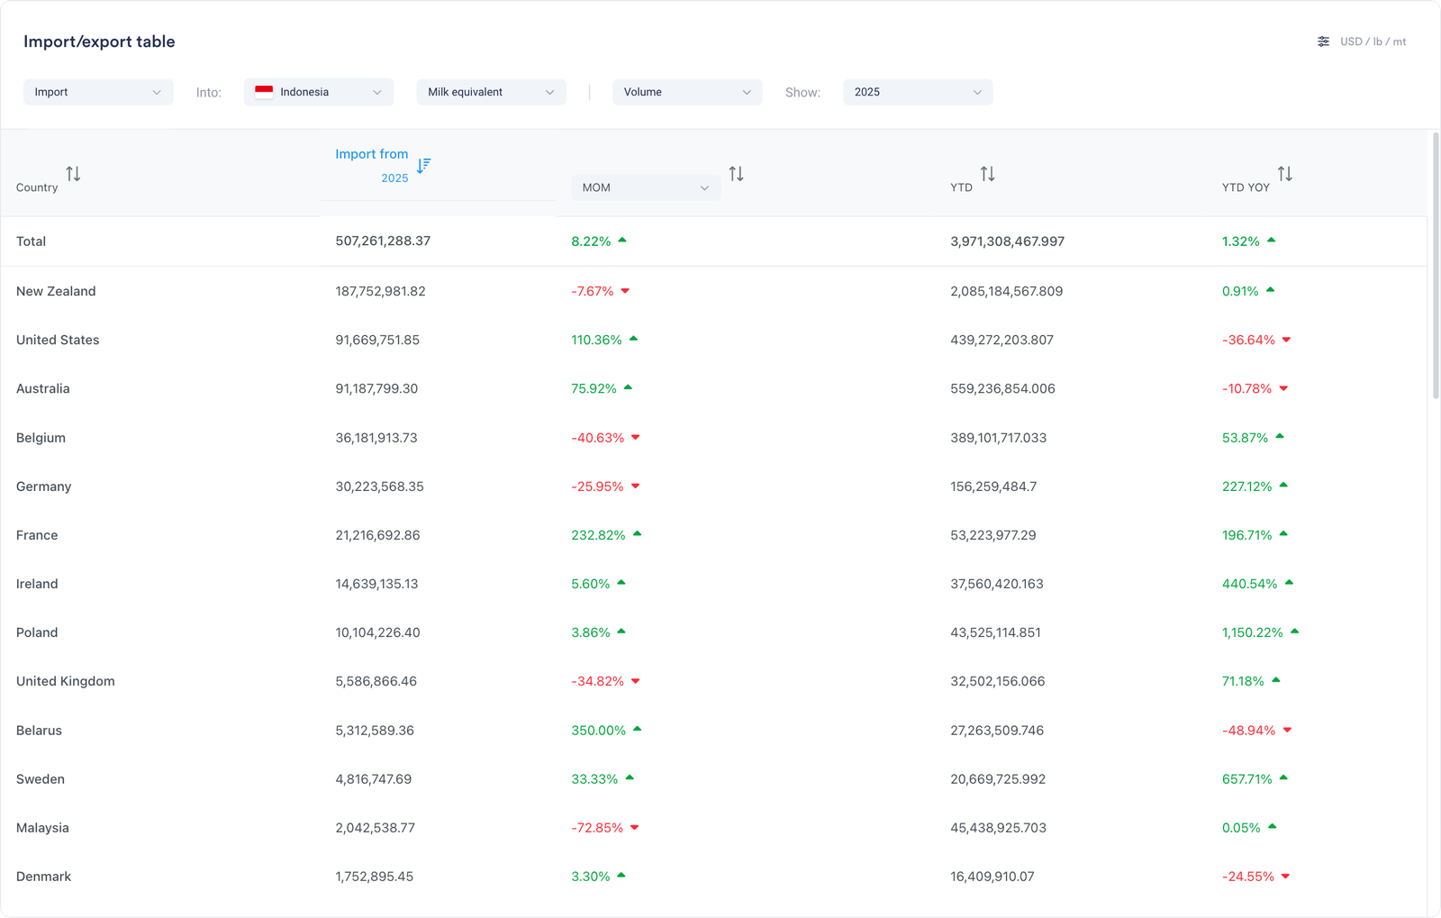Open the Volume measure dropdown

pyautogui.click(x=687, y=92)
